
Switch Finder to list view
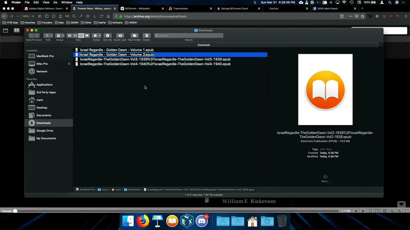click(x=75, y=35)
